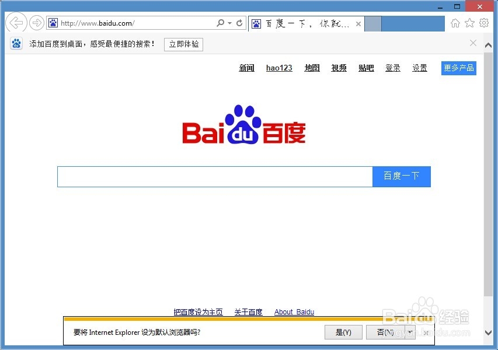Open the 新闻 link
The width and height of the screenshot is (498, 350).
(246, 68)
